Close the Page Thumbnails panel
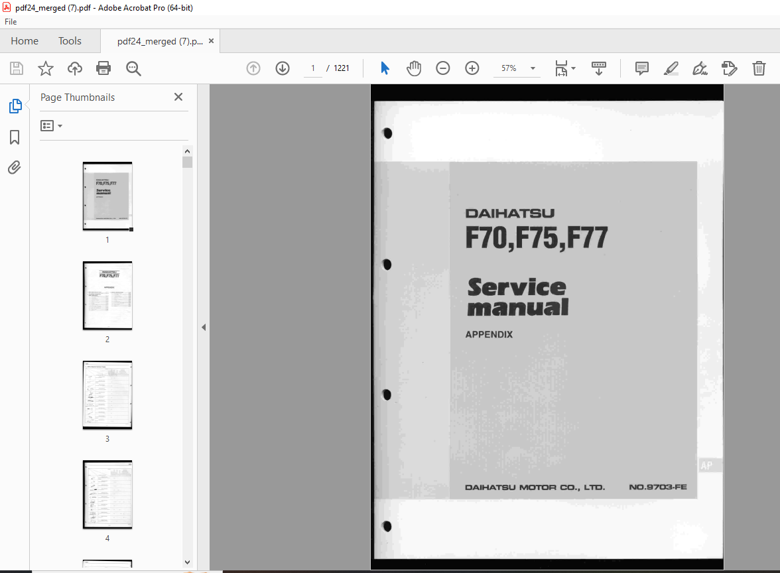780x573 pixels. point(178,97)
